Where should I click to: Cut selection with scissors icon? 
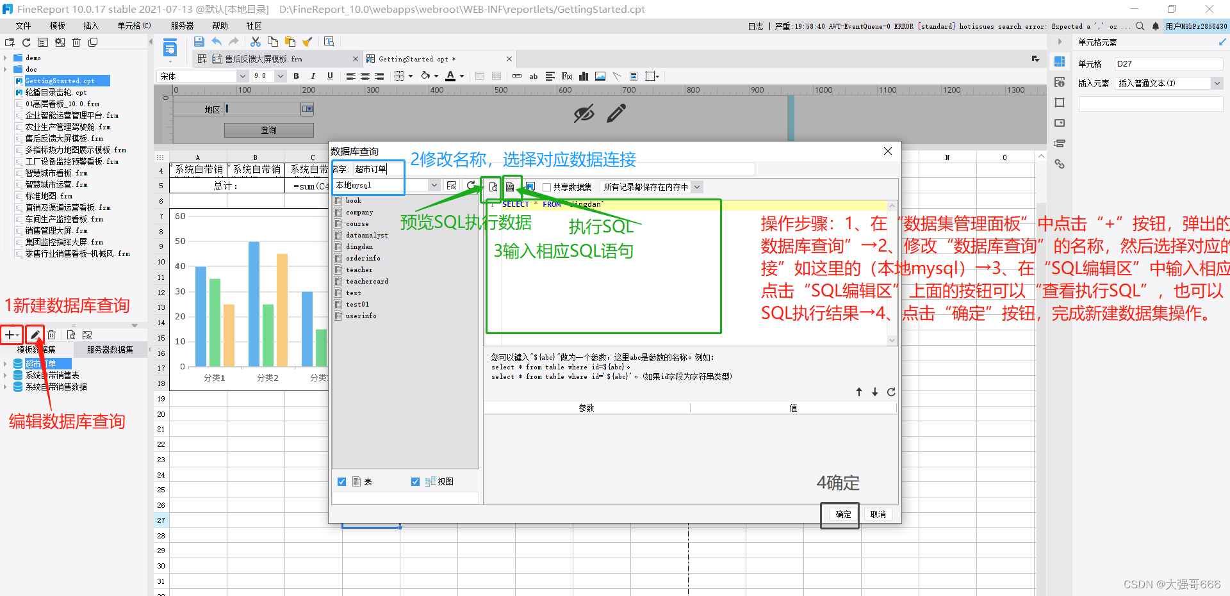(256, 42)
